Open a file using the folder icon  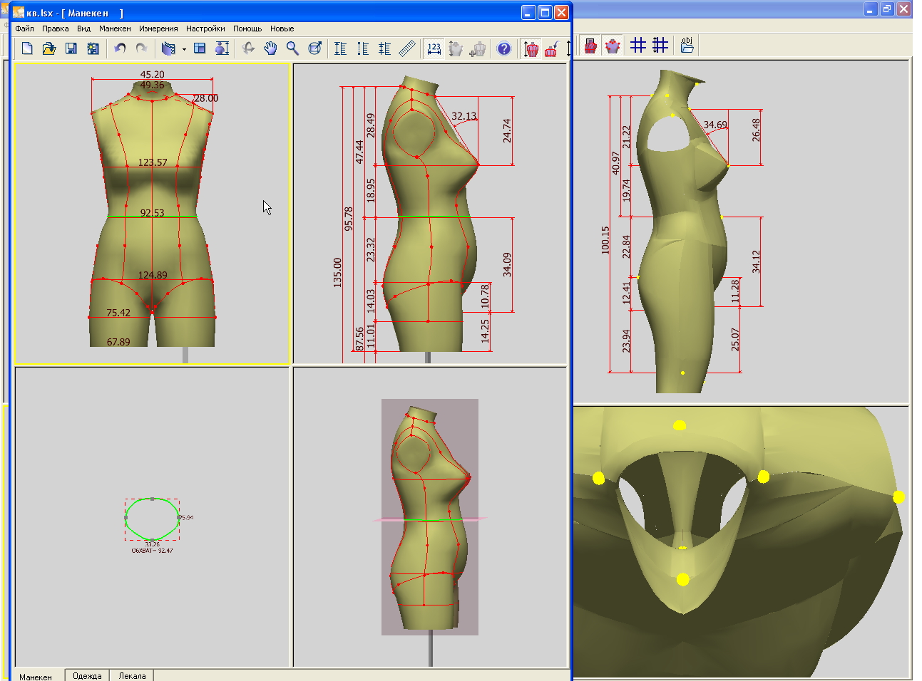click(48, 48)
